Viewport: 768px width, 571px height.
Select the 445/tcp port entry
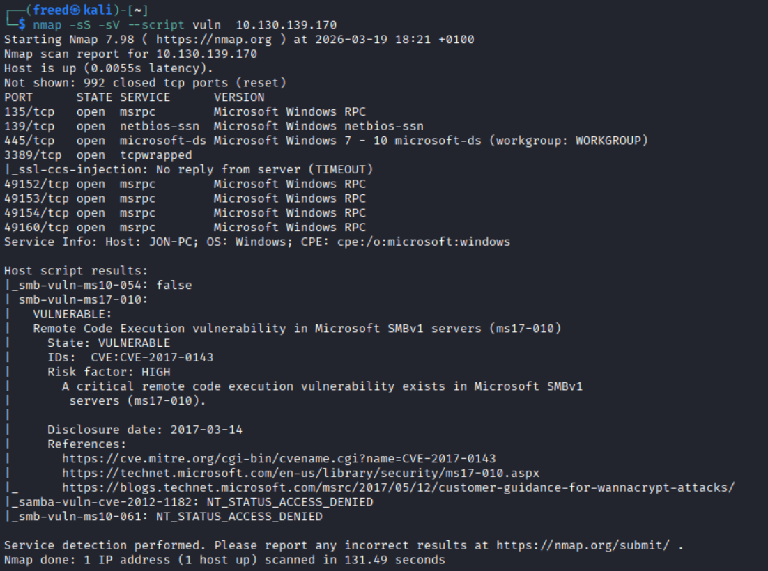(x=29, y=141)
